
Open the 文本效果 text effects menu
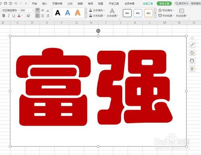click(x=112, y=13)
